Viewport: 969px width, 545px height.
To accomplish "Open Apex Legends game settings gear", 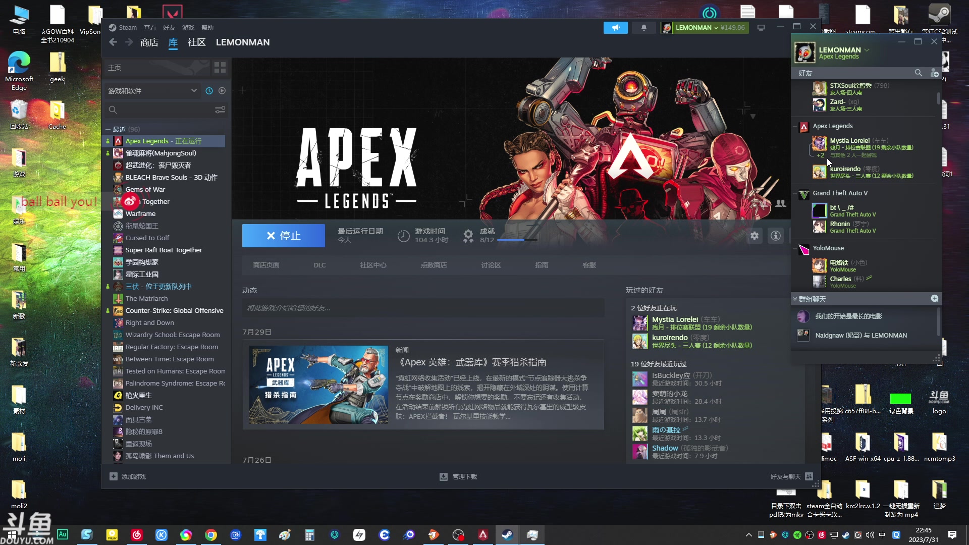I will click(755, 235).
